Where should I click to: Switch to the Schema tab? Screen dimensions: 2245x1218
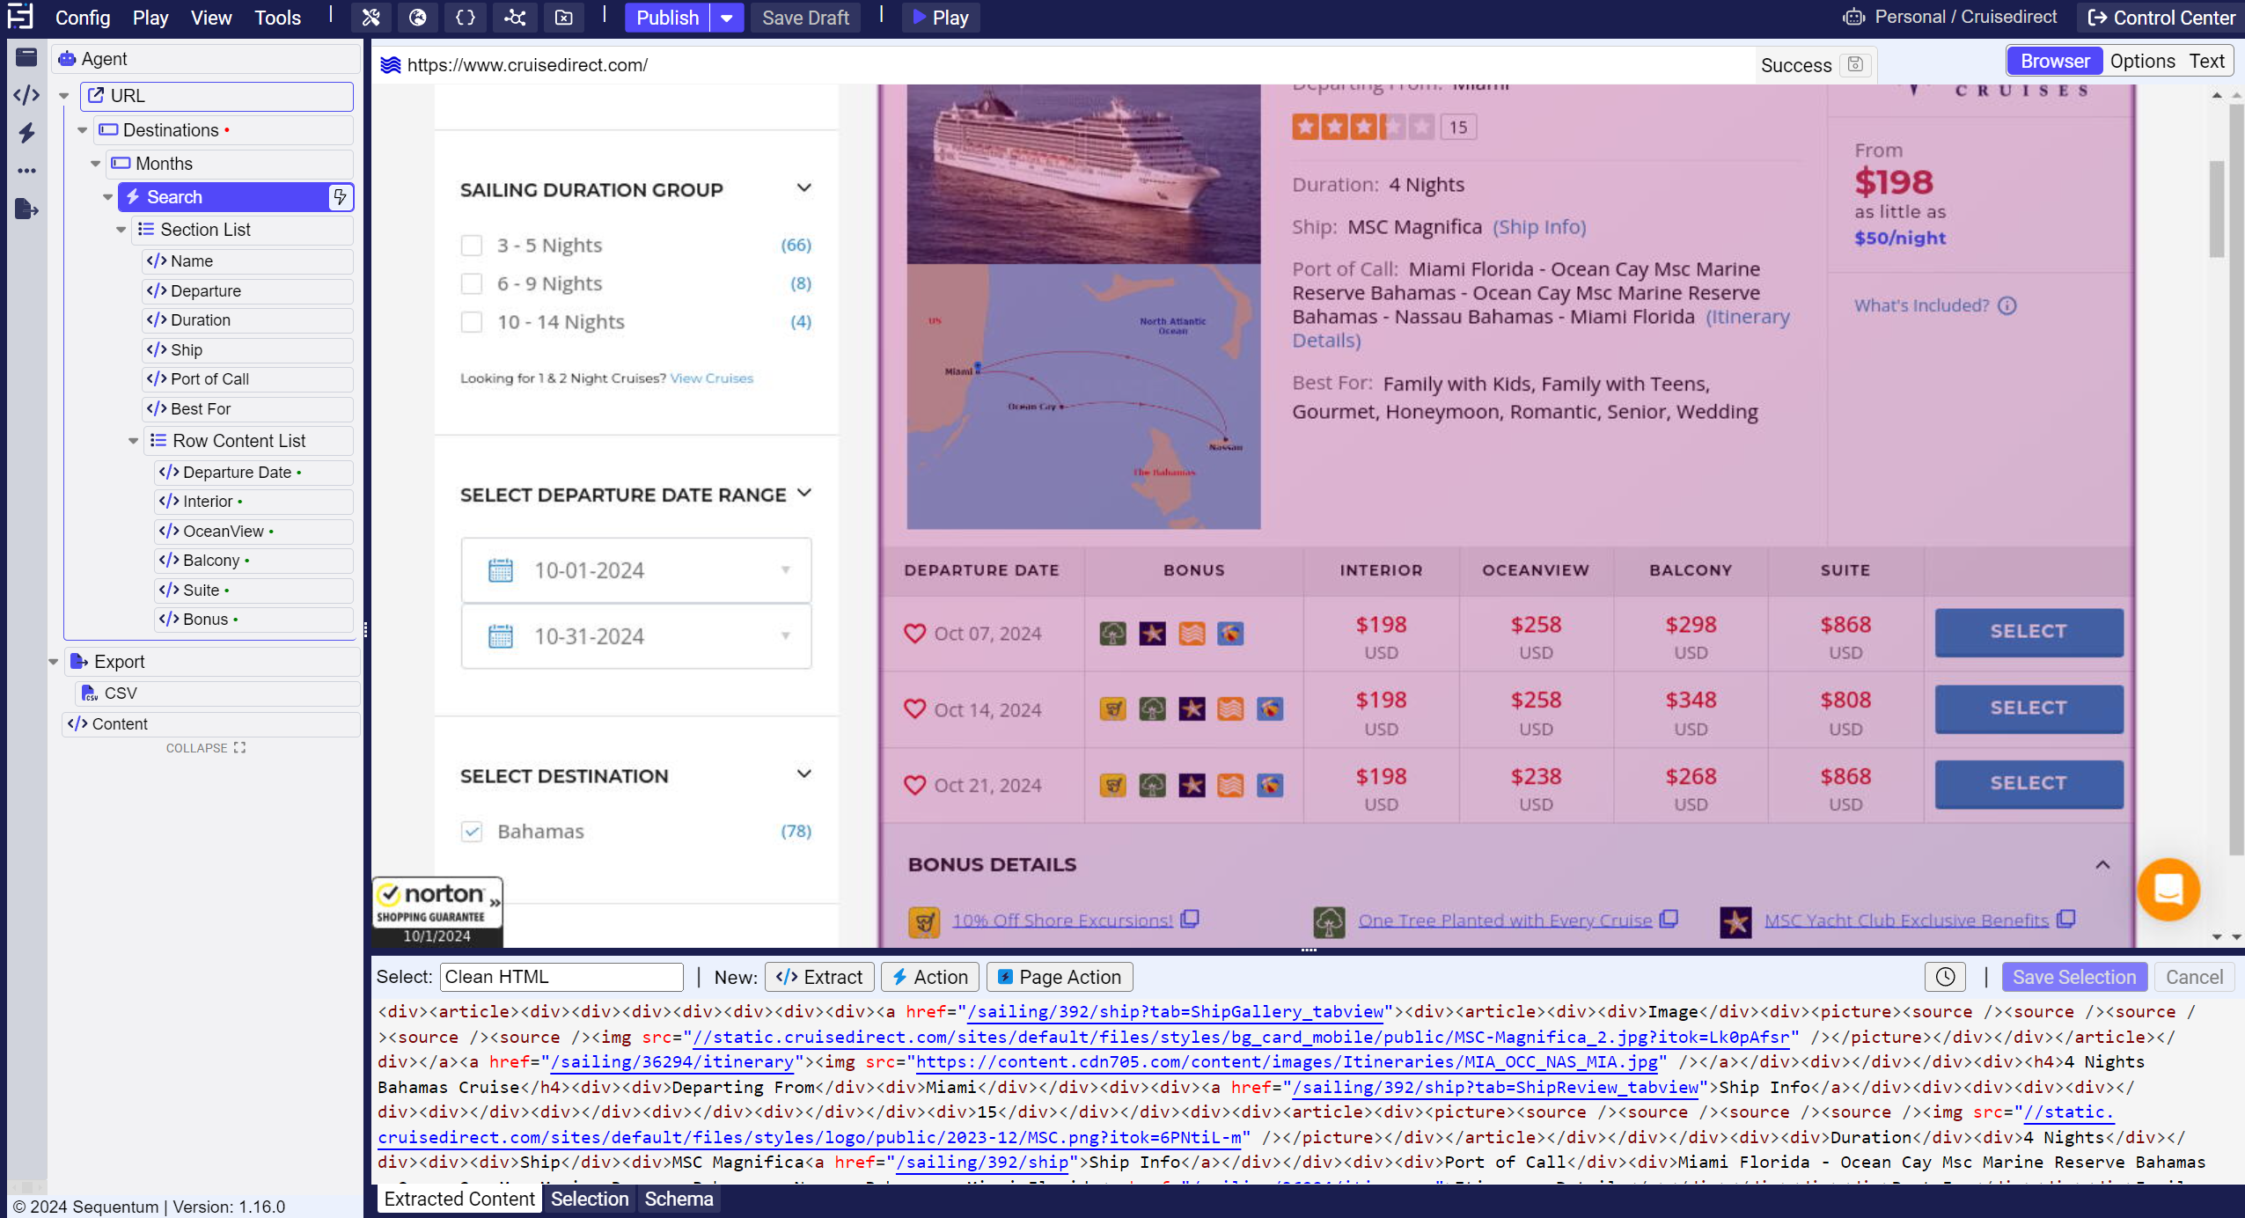click(x=679, y=1199)
